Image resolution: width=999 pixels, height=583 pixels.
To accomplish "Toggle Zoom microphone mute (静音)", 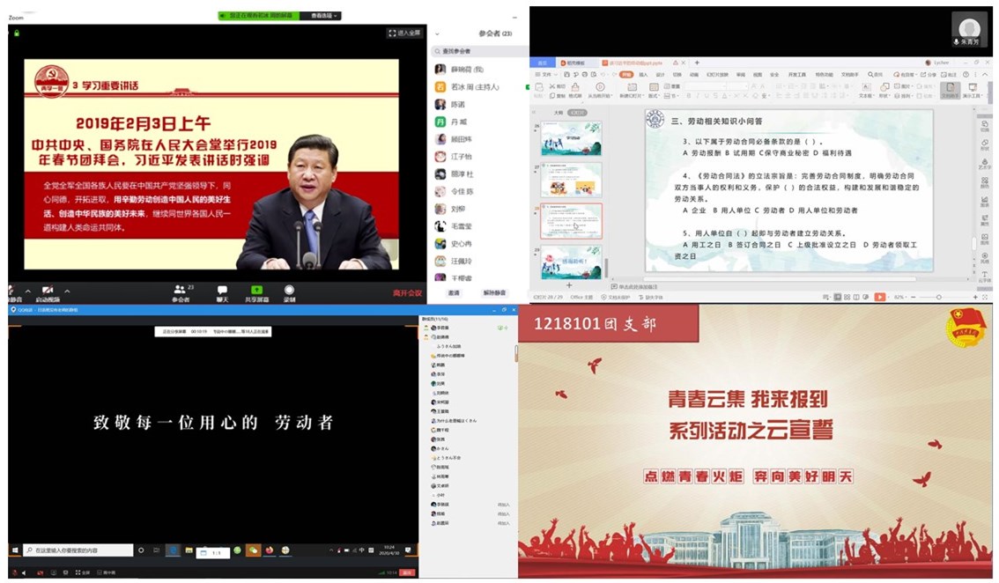I will (15, 291).
